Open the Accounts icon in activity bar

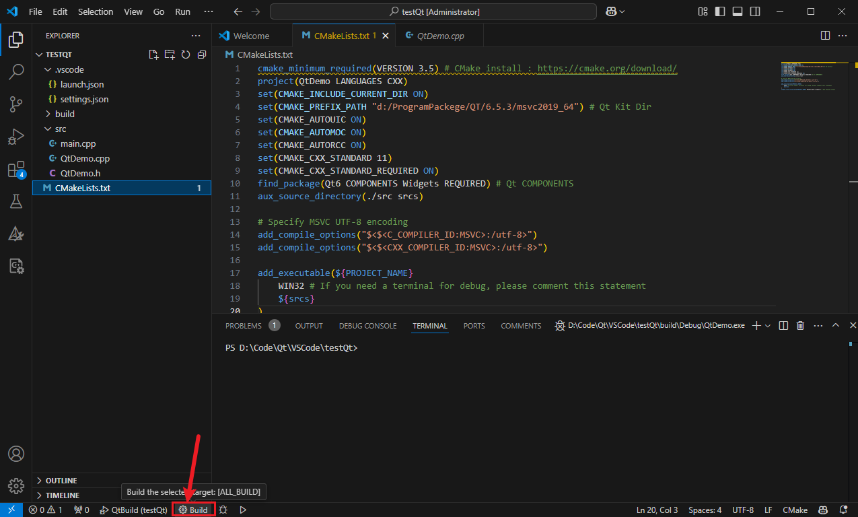click(16, 454)
